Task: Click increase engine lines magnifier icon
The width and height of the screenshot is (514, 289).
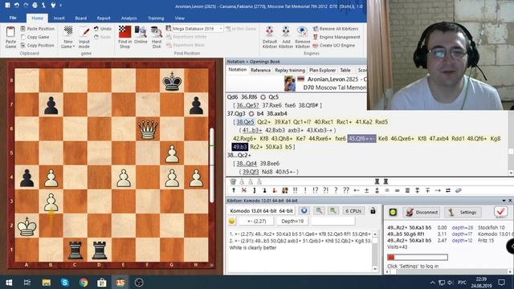Action: (x=319, y=210)
